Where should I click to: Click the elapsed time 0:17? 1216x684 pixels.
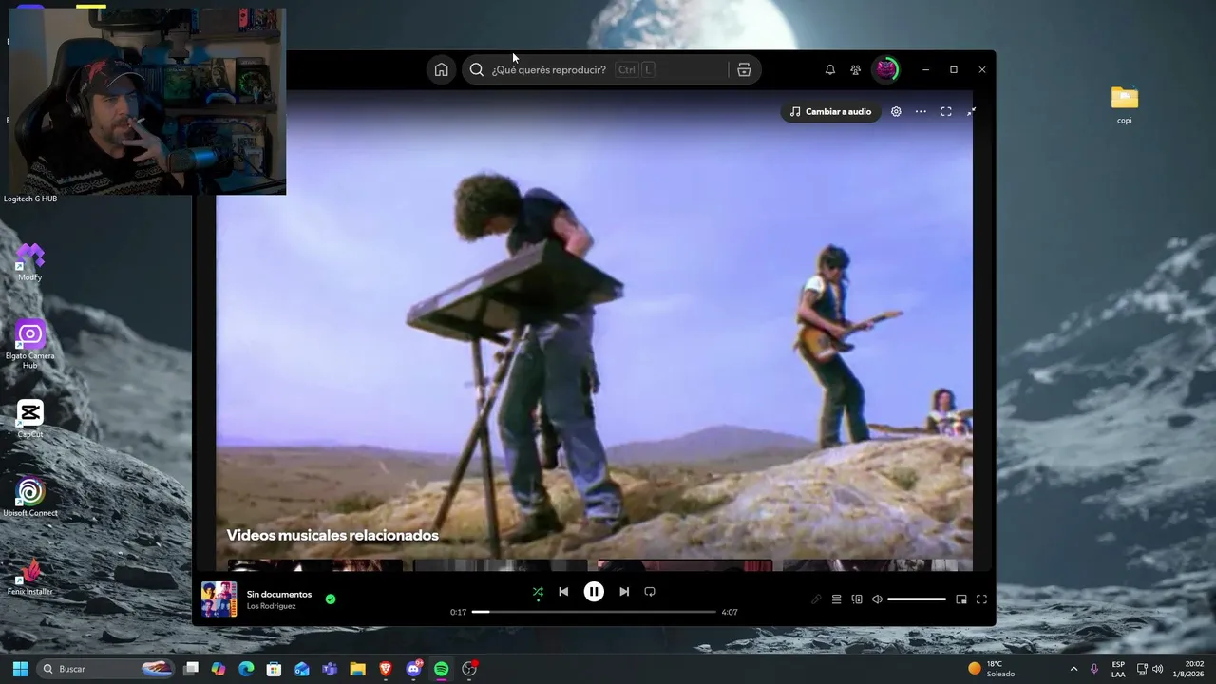458,612
